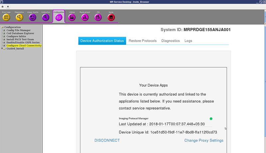
Task: Open the PM toolbar icon
Action: 98,17
